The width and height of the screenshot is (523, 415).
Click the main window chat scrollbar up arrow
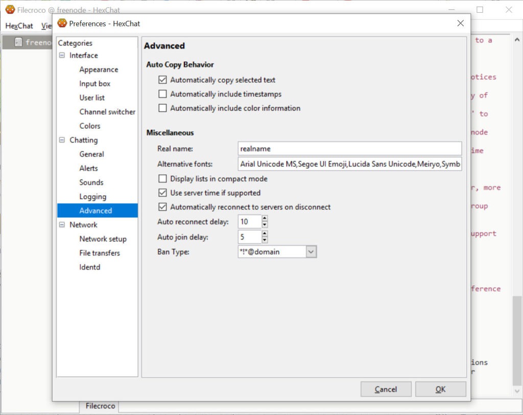517,40
